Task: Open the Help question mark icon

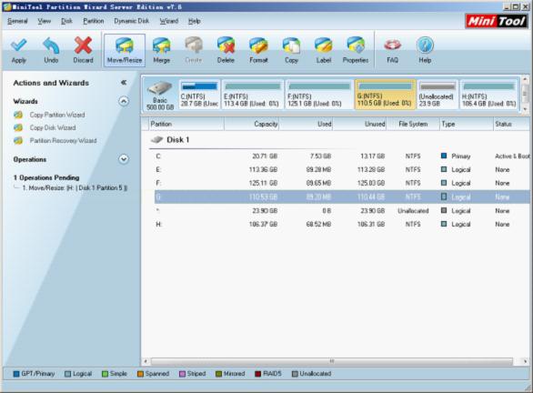Action: tap(425, 45)
